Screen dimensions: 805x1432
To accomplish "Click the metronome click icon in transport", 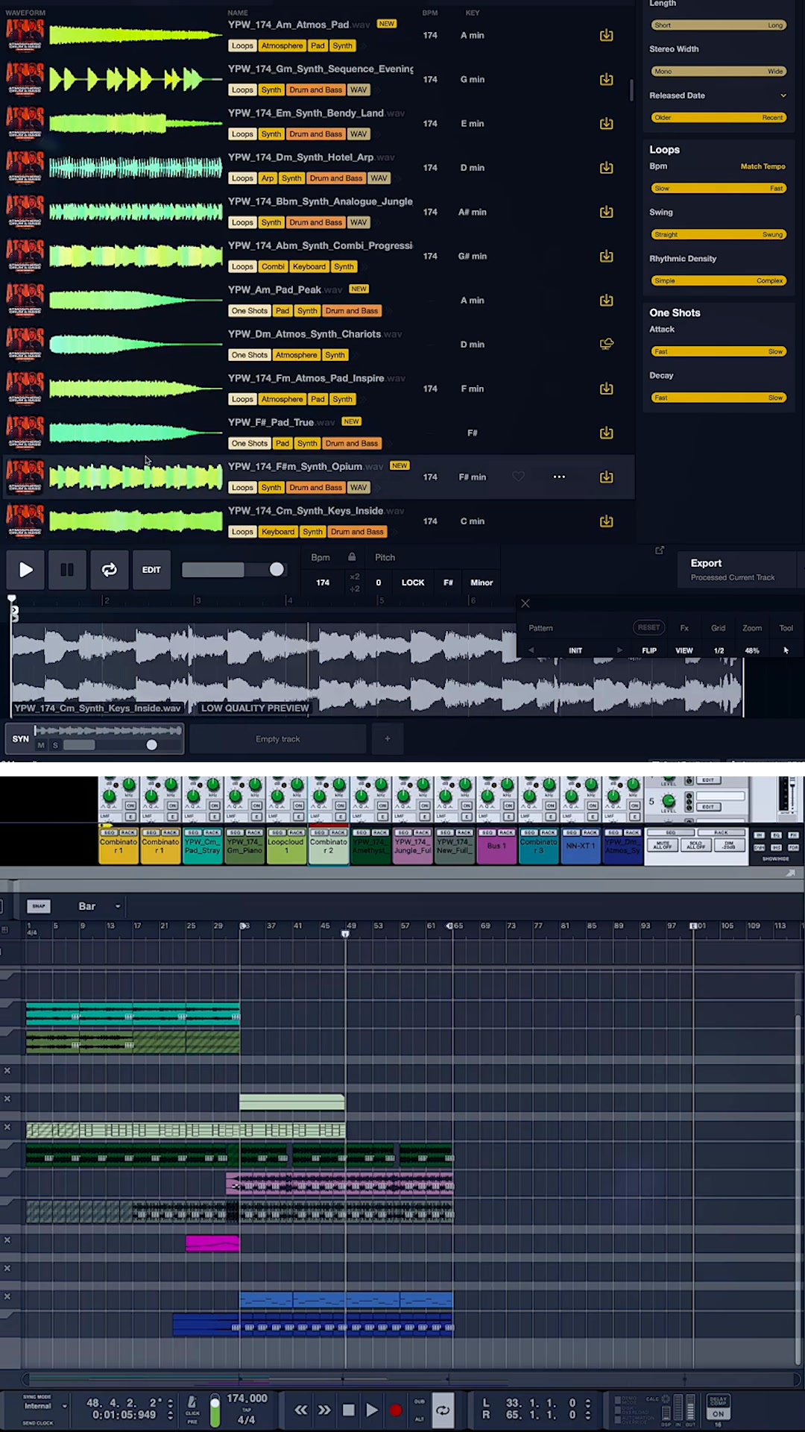I will pyautogui.click(x=192, y=1403).
